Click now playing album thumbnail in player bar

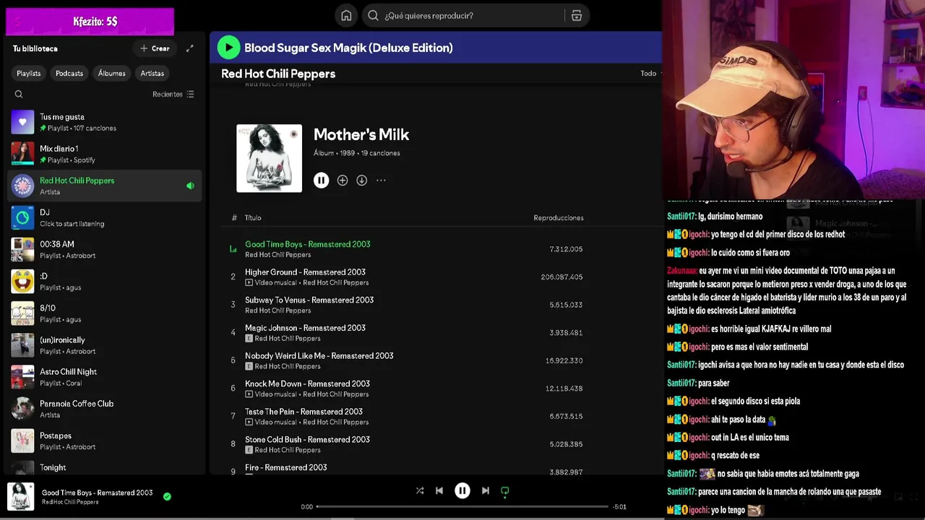click(21, 497)
